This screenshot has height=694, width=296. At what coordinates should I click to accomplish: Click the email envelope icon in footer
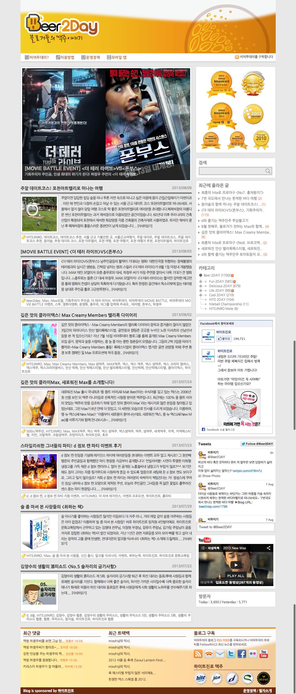[x=220, y=654]
